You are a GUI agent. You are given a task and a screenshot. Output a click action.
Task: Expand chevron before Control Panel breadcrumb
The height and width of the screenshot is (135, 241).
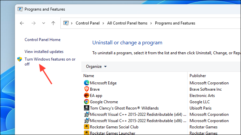[x=72, y=23]
